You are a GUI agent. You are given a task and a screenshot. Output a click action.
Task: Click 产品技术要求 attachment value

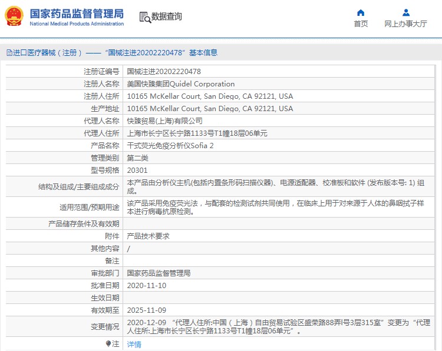coord(149,236)
